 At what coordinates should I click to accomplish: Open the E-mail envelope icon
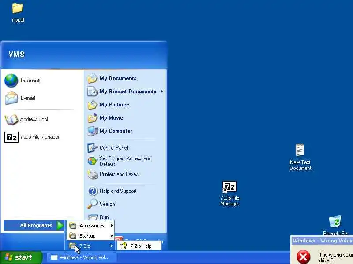tap(11, 98)
